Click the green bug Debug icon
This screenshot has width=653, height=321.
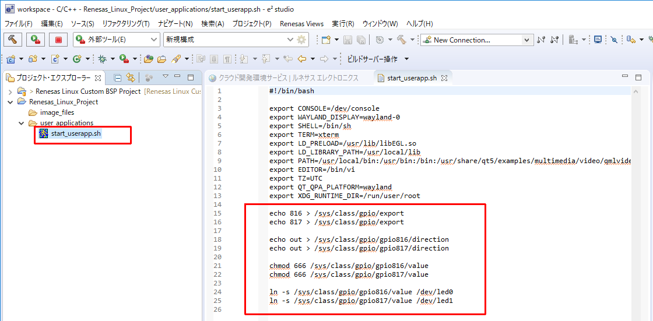(x=102, y=59)
